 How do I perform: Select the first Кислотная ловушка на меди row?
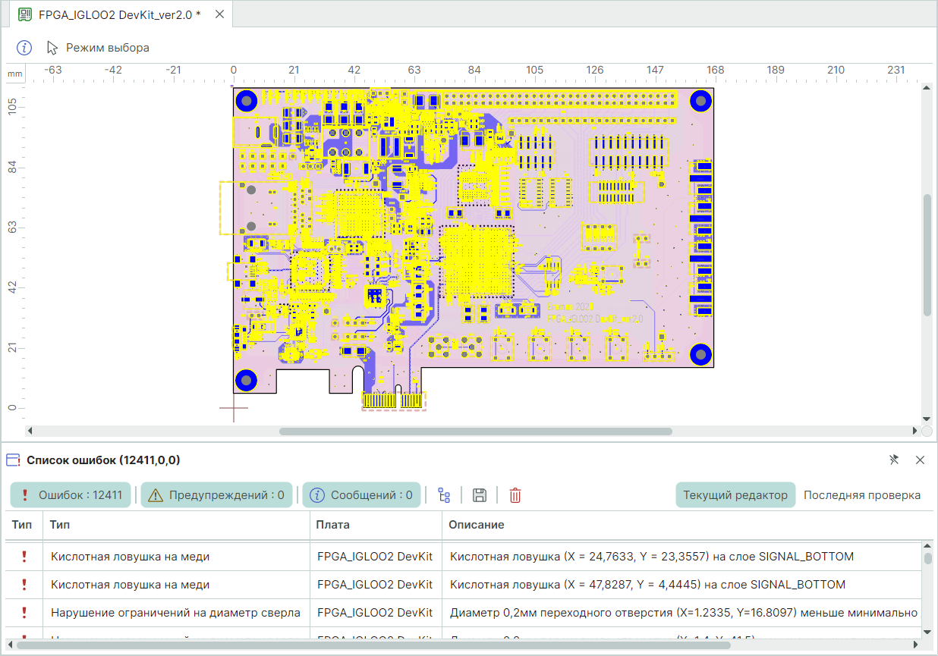click(130, 557)
